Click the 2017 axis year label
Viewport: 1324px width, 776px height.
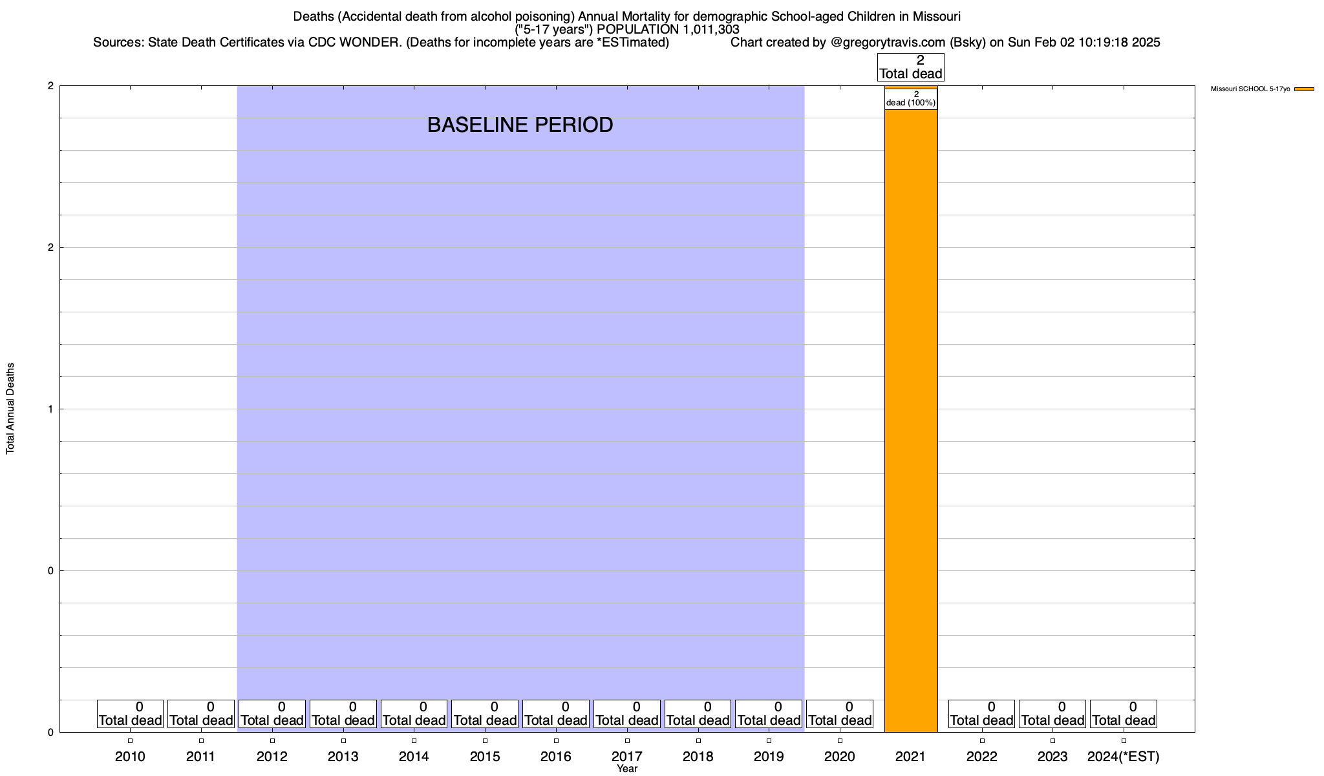(x=626, y=757)
